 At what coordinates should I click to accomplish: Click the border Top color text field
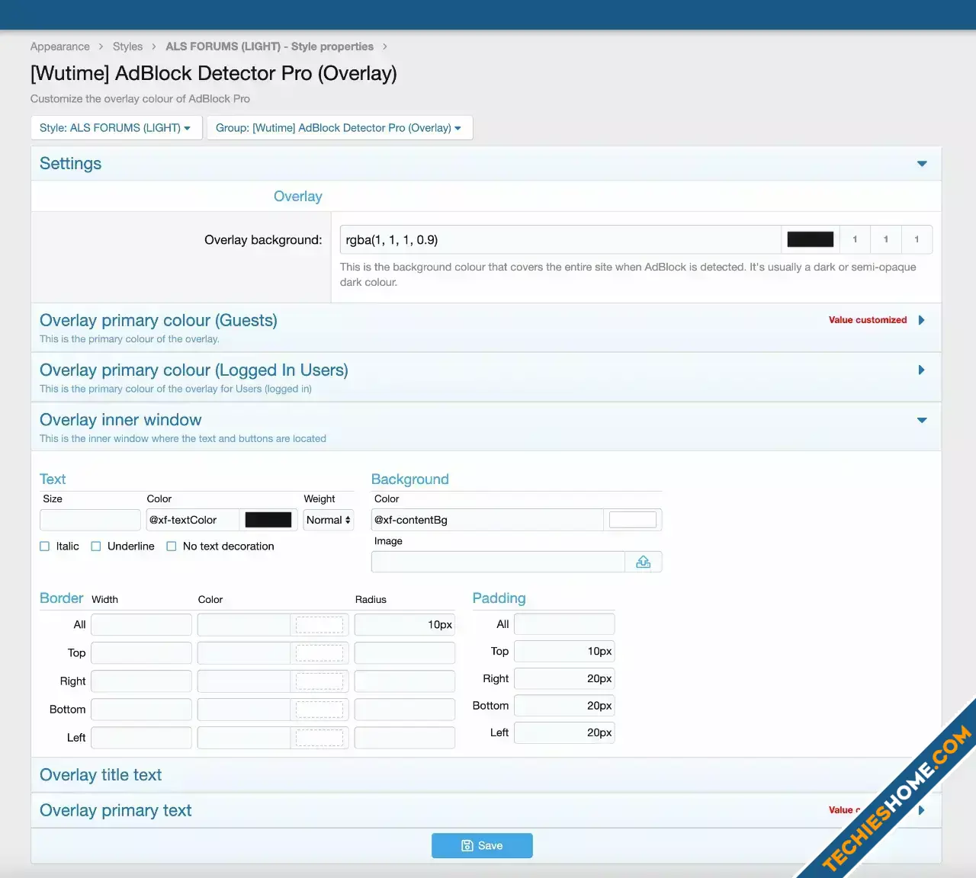click(x=244, y=653)
